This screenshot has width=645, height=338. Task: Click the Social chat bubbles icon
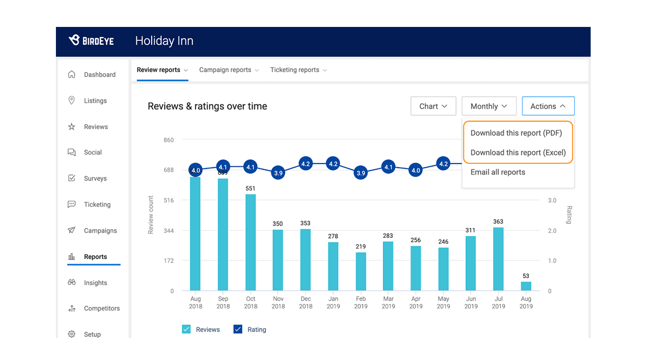click(x=71, y=152)
